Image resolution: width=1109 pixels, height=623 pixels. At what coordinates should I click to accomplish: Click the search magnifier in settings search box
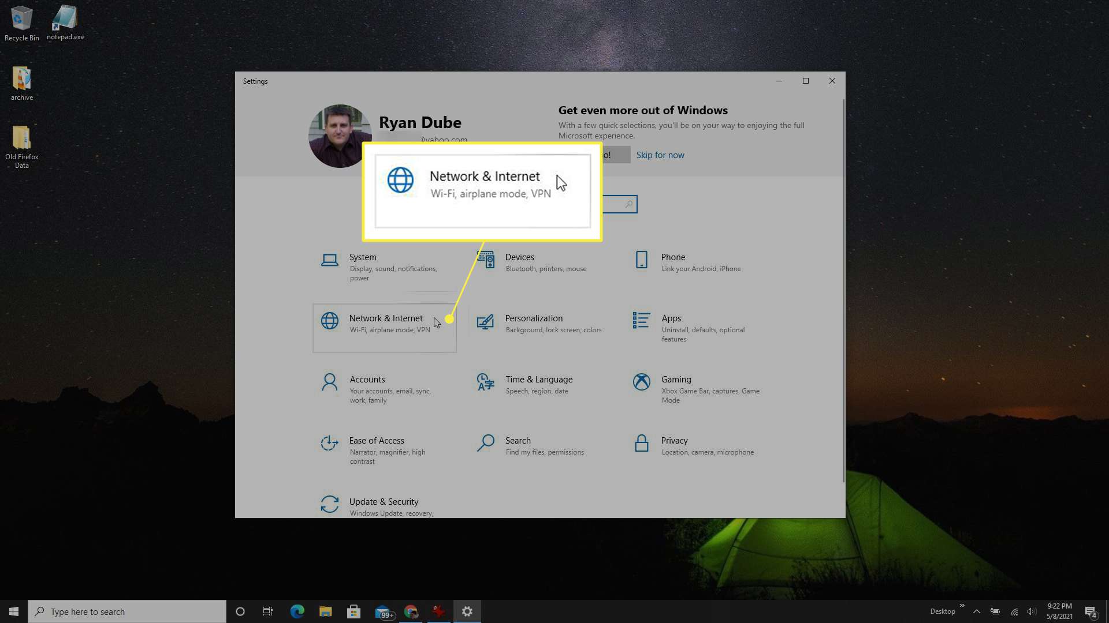(628, 204)
